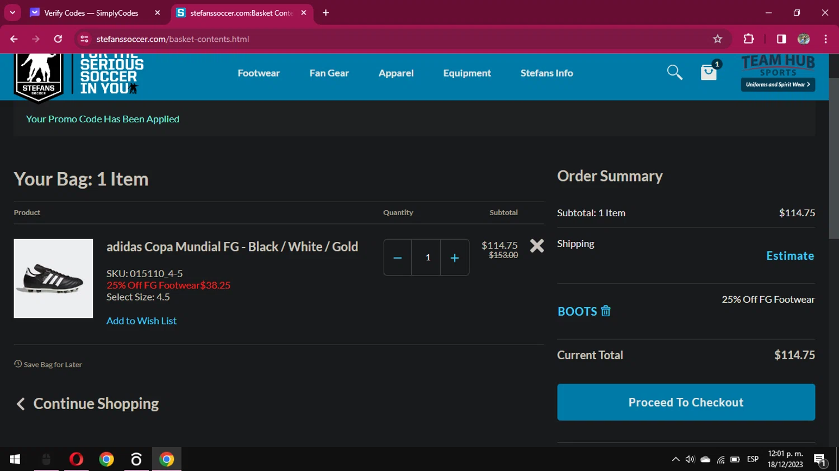The width and height of the screenshot is (839, 471).
Task: Open Opera browser from taskbar
Action: (x=76, y=459)
